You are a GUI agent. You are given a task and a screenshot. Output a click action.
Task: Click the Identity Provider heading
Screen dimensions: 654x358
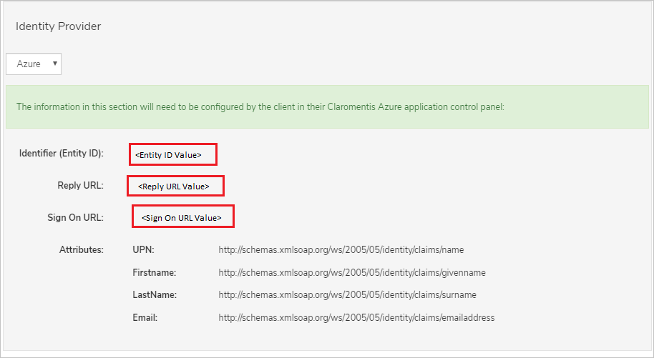(59, 26)
